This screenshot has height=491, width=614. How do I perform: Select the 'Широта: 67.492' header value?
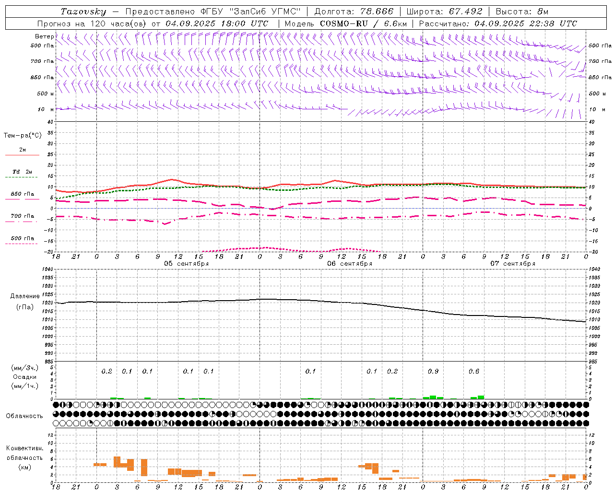445,12
